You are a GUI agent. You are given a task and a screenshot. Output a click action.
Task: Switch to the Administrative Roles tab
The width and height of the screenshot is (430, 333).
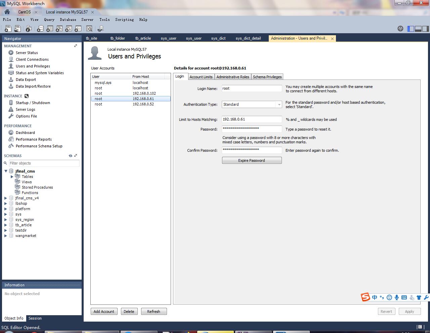(233, 77)
